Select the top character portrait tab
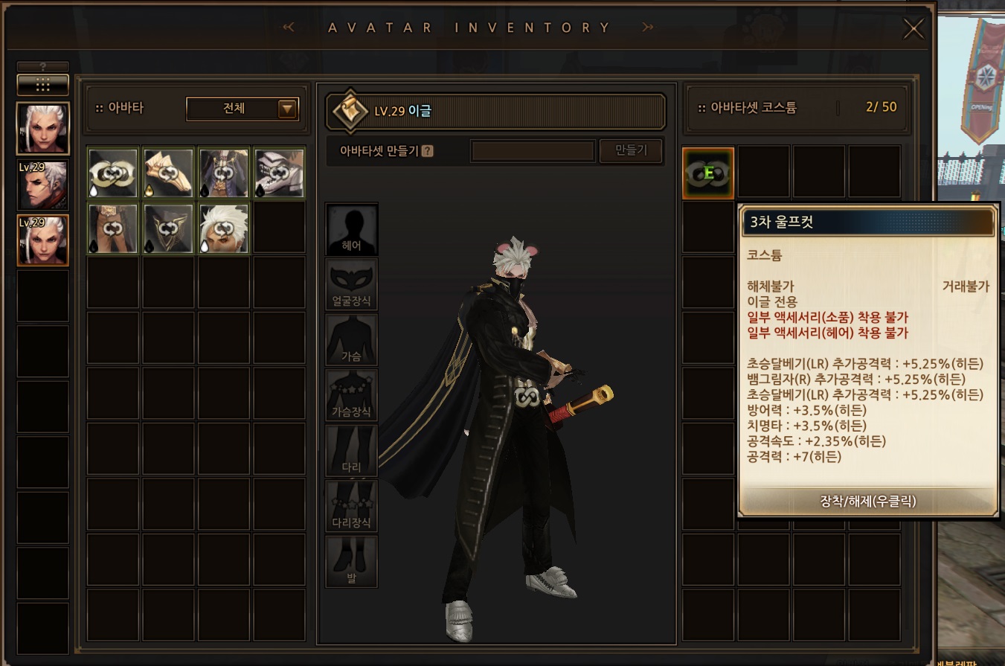Viewport: 1005px width, 666px height. point(43,129)
